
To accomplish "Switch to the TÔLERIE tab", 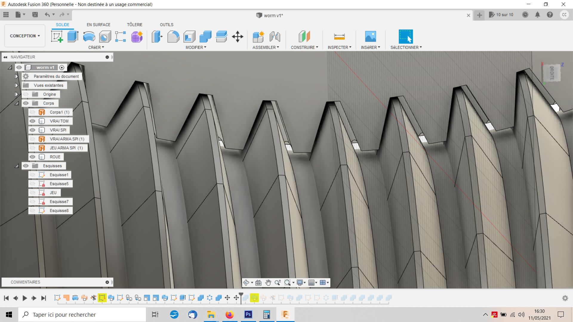I will 135,25.
